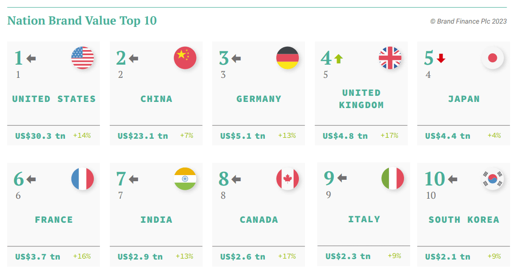Click the United Kingdom flag icon
The width and height of the screenshot is (519, 277).
pyautogui.click(x=390, y=58)
